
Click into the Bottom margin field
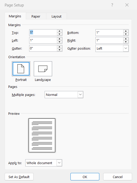(x=109, y=33)
